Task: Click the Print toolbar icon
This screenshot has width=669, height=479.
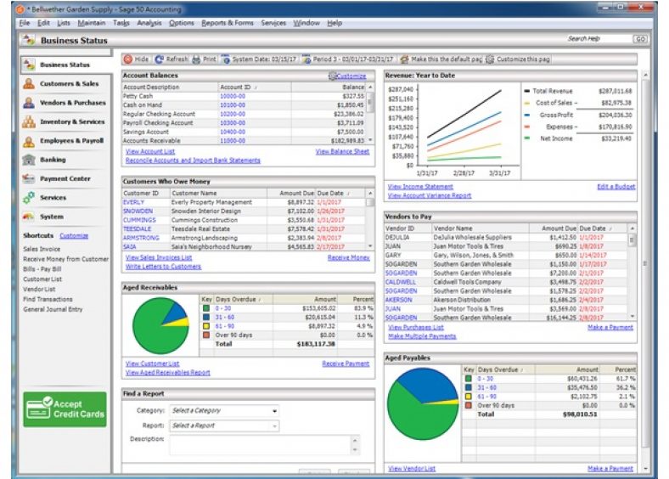Action: (197, 59)
